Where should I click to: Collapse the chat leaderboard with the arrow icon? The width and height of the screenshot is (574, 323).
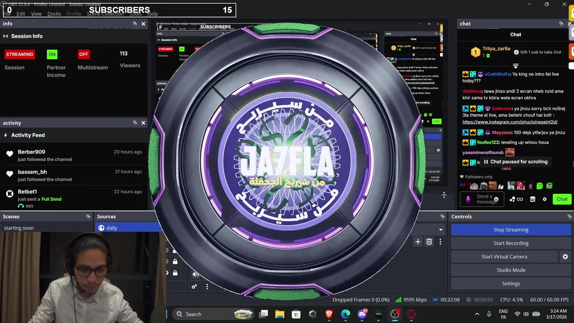pyautogui.click(x=516, y=66)
